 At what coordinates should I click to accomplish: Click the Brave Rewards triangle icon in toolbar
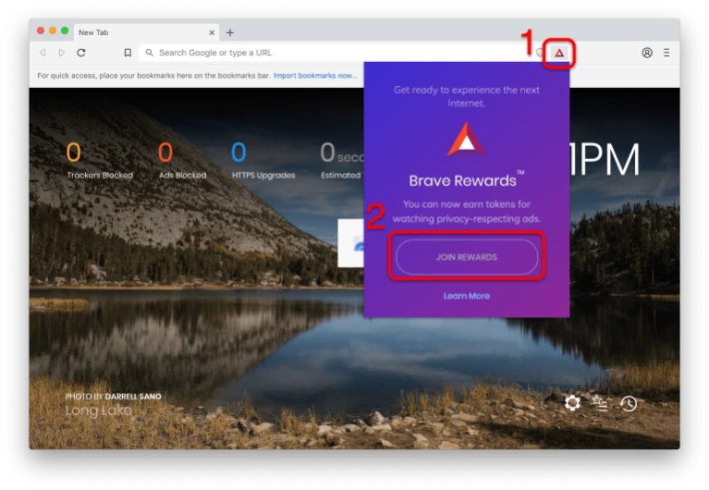point(559,53)
